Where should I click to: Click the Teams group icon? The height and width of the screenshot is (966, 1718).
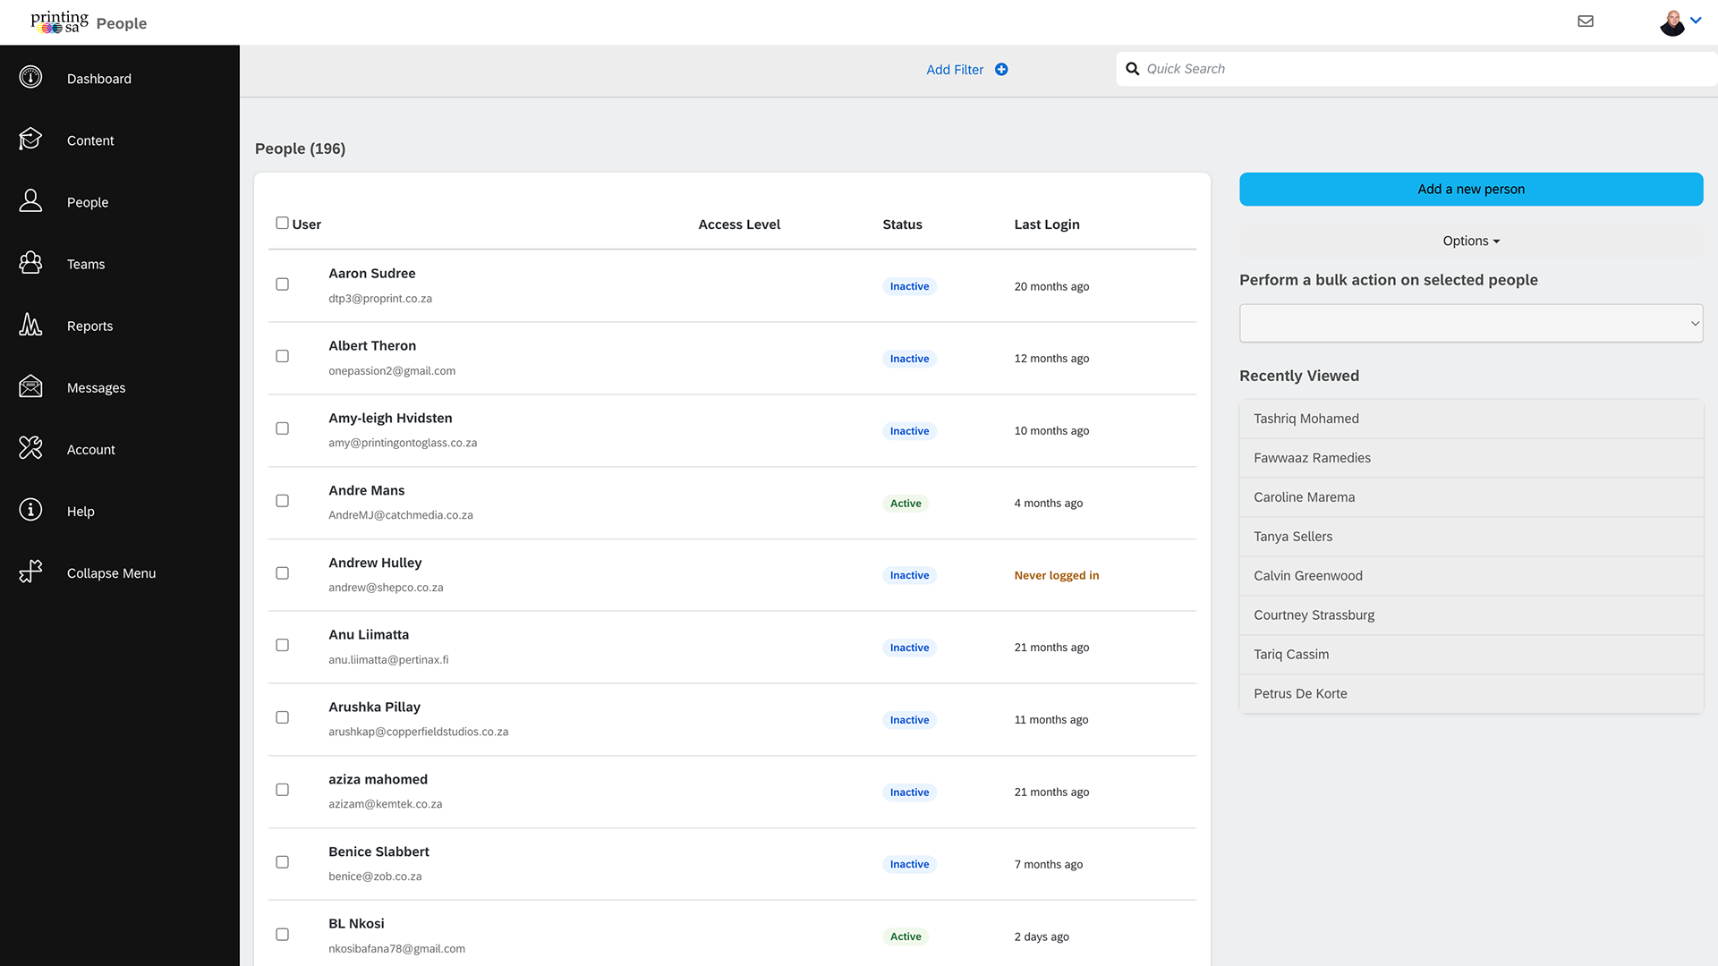click(x=30, y=263)
